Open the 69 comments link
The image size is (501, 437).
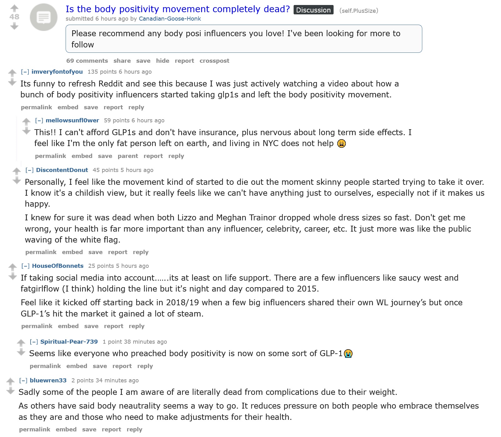pyautogui.click(x=87, y=61)
